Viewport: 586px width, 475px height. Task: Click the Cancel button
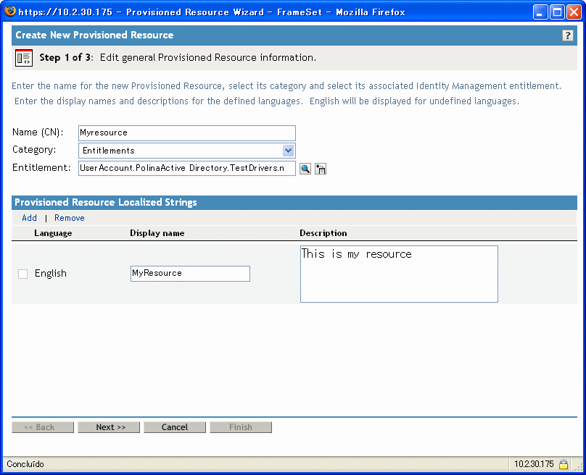click(x=175, y=427)
